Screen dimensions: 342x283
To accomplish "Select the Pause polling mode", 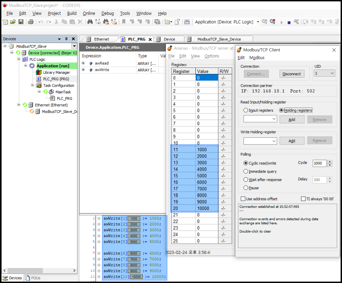I will pos(246,188).
